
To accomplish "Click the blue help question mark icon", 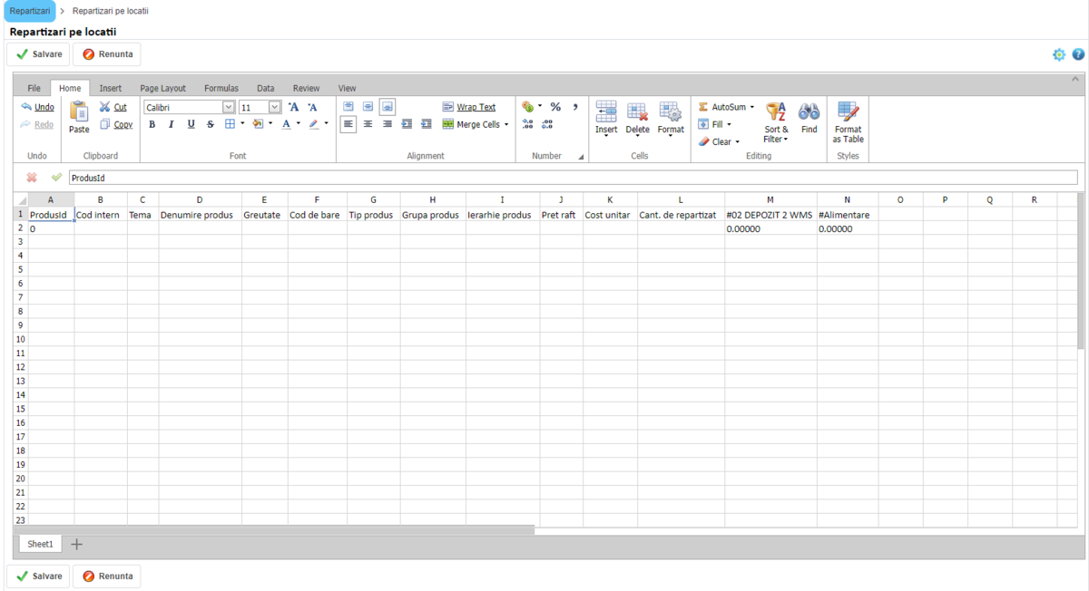I will pos(1078,54).
